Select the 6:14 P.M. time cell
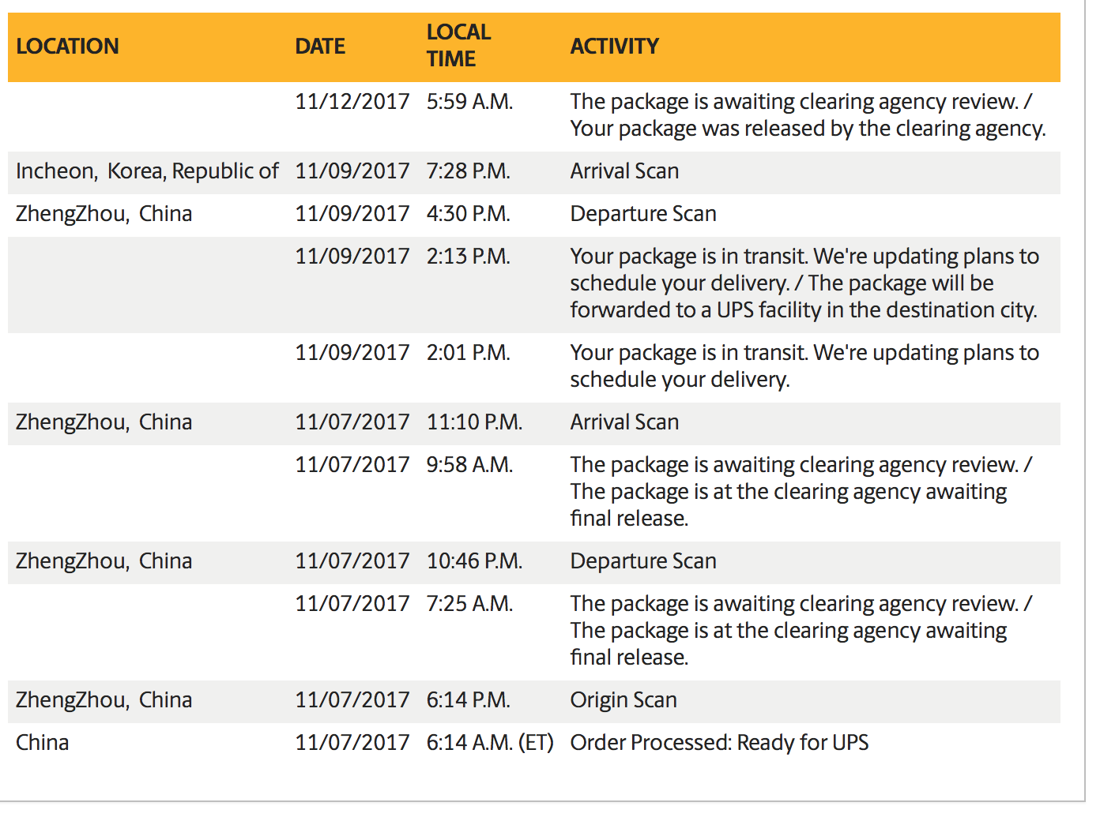1100x821 pixels. coord(468,700)
